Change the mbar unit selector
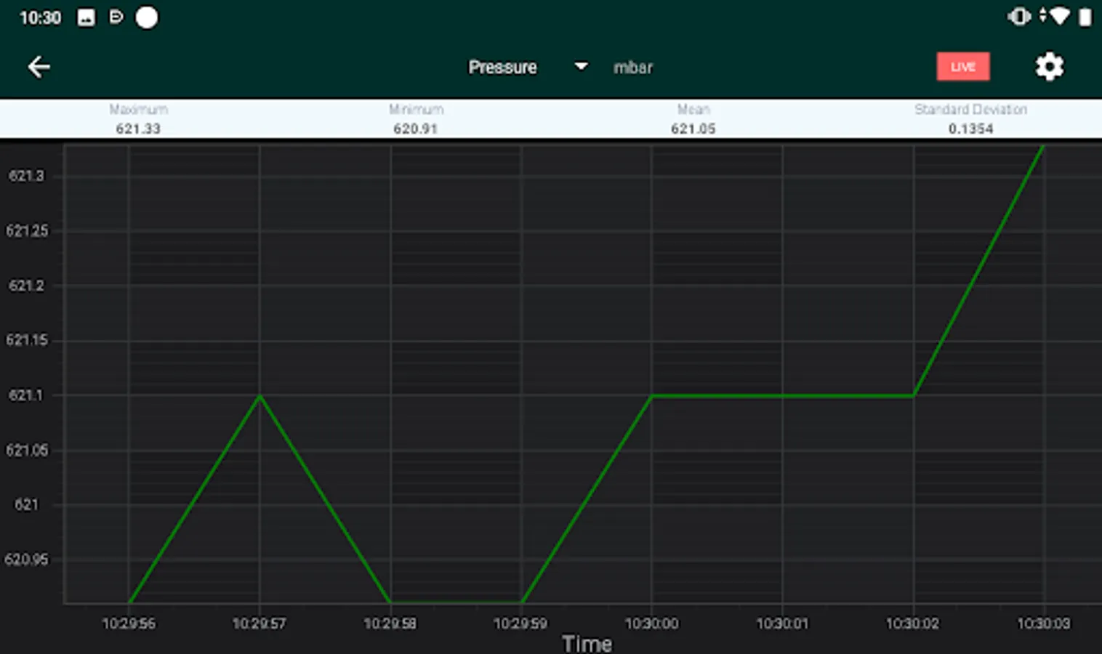This screenshot has height=654, width=1102. (633, 68)
